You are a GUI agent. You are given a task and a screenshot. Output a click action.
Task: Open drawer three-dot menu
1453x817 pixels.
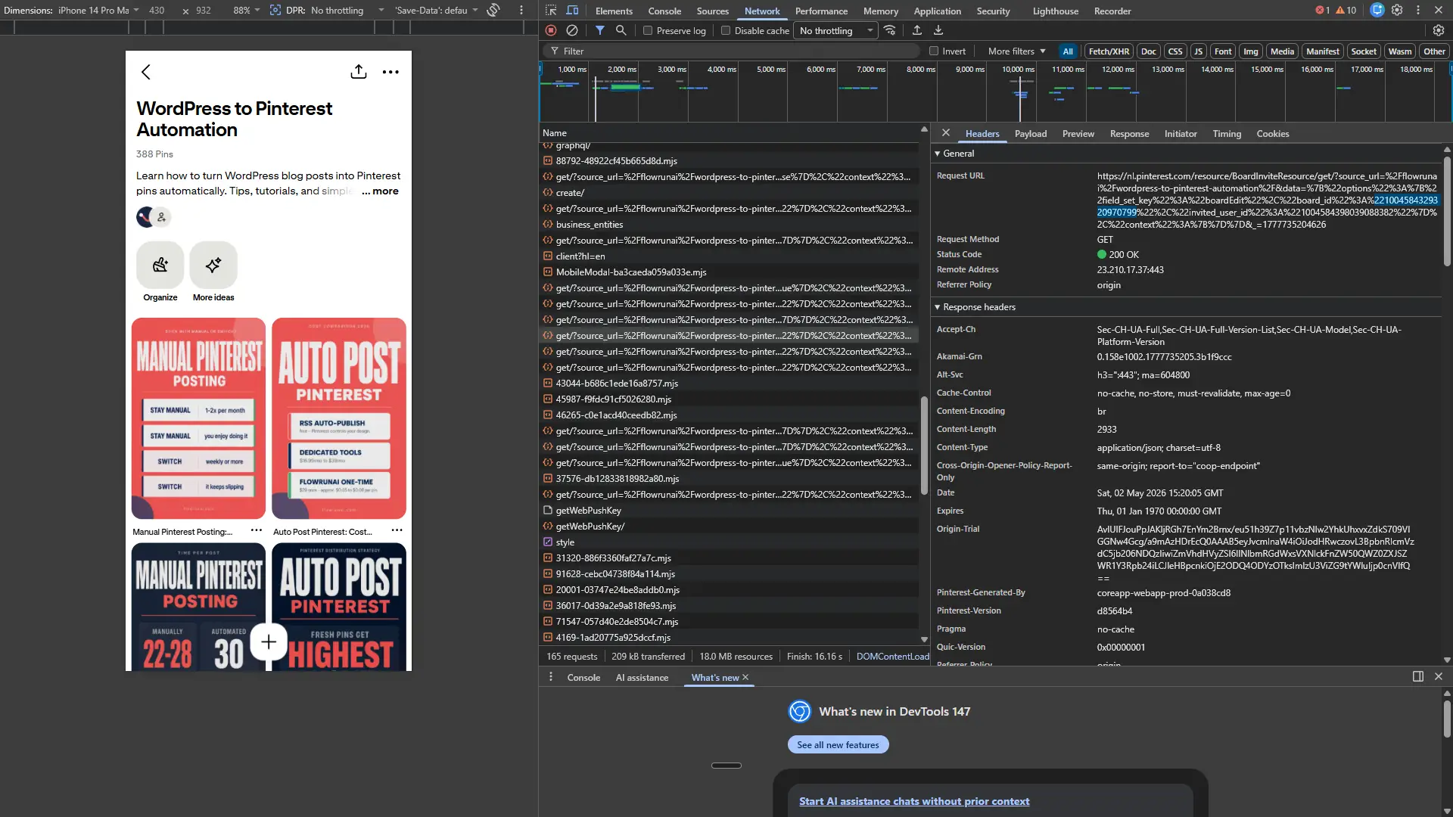551,677
